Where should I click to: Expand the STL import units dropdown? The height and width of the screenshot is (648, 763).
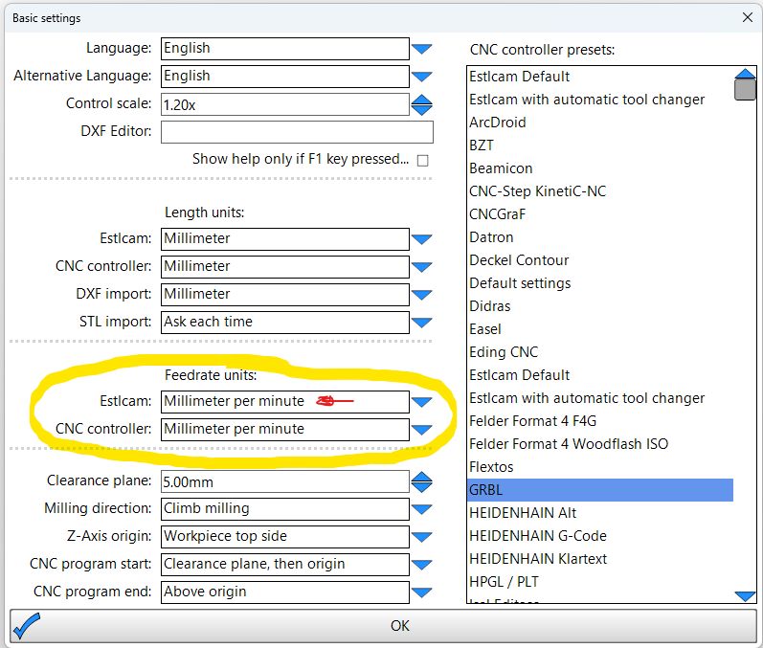coord(422,323)
